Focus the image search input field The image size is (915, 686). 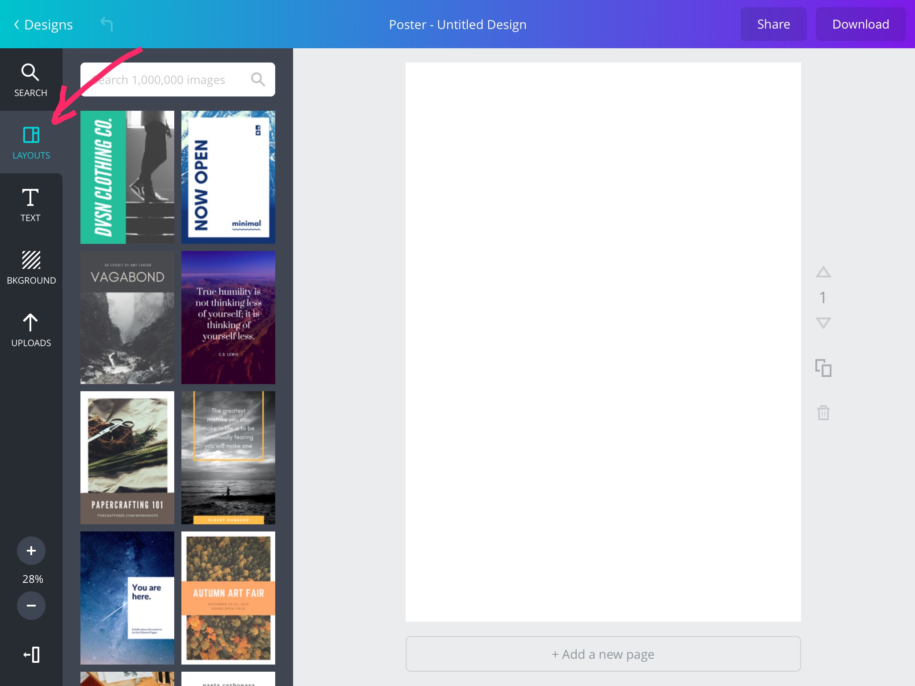tap(165, 79)
